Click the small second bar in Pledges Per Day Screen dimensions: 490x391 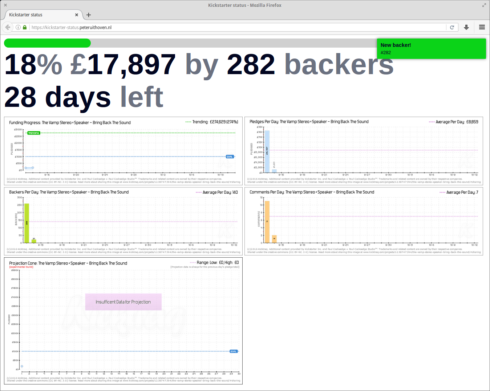tap(274, 171)
